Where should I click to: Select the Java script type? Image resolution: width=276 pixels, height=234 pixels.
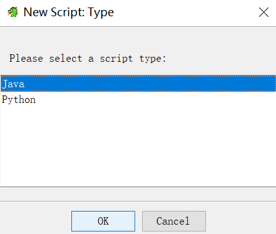pos(138,84)
